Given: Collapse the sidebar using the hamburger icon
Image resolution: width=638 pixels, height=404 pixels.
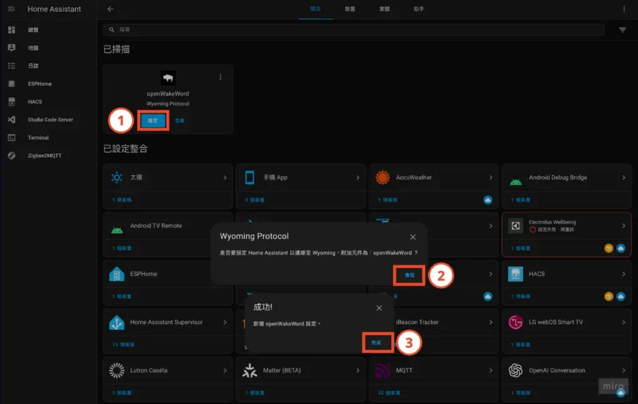Looking at the screenshot, I should click(11, 9).
